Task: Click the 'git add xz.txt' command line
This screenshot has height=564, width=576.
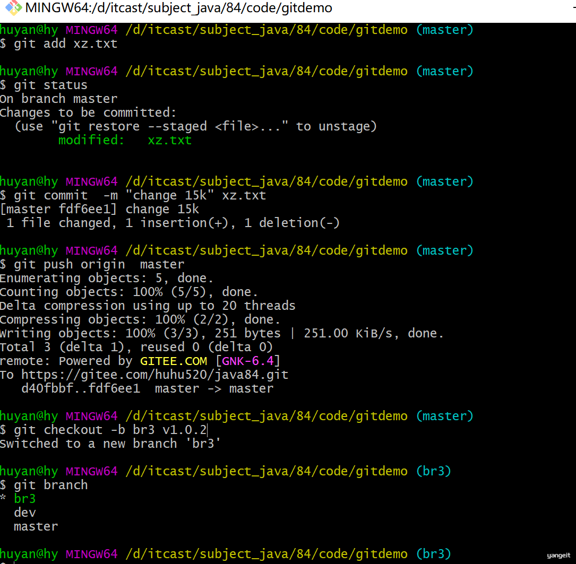Action: (x=59, y=44)
